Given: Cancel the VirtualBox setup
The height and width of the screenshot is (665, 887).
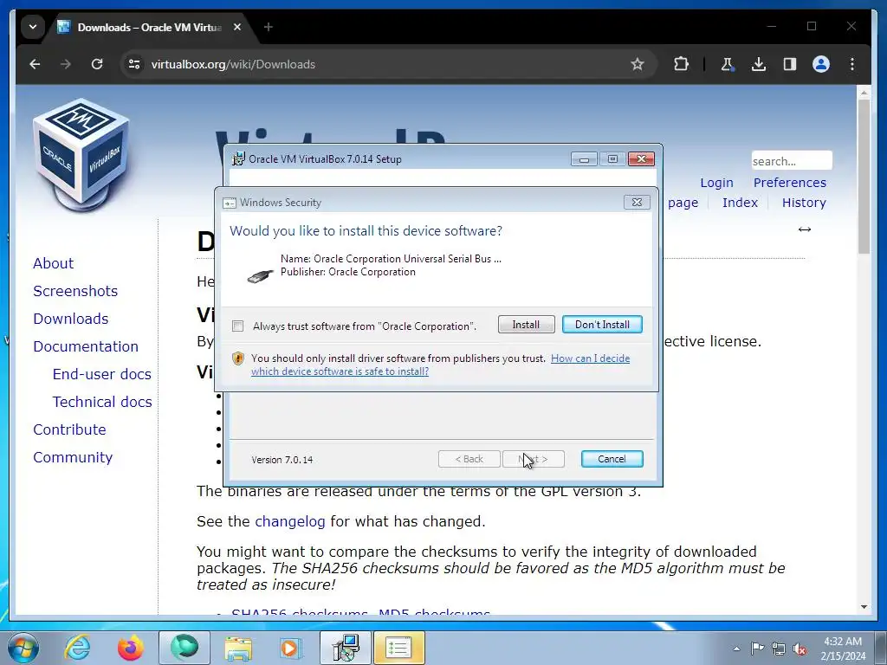Looking at the screenshot, I should click(x=612, y=459).
